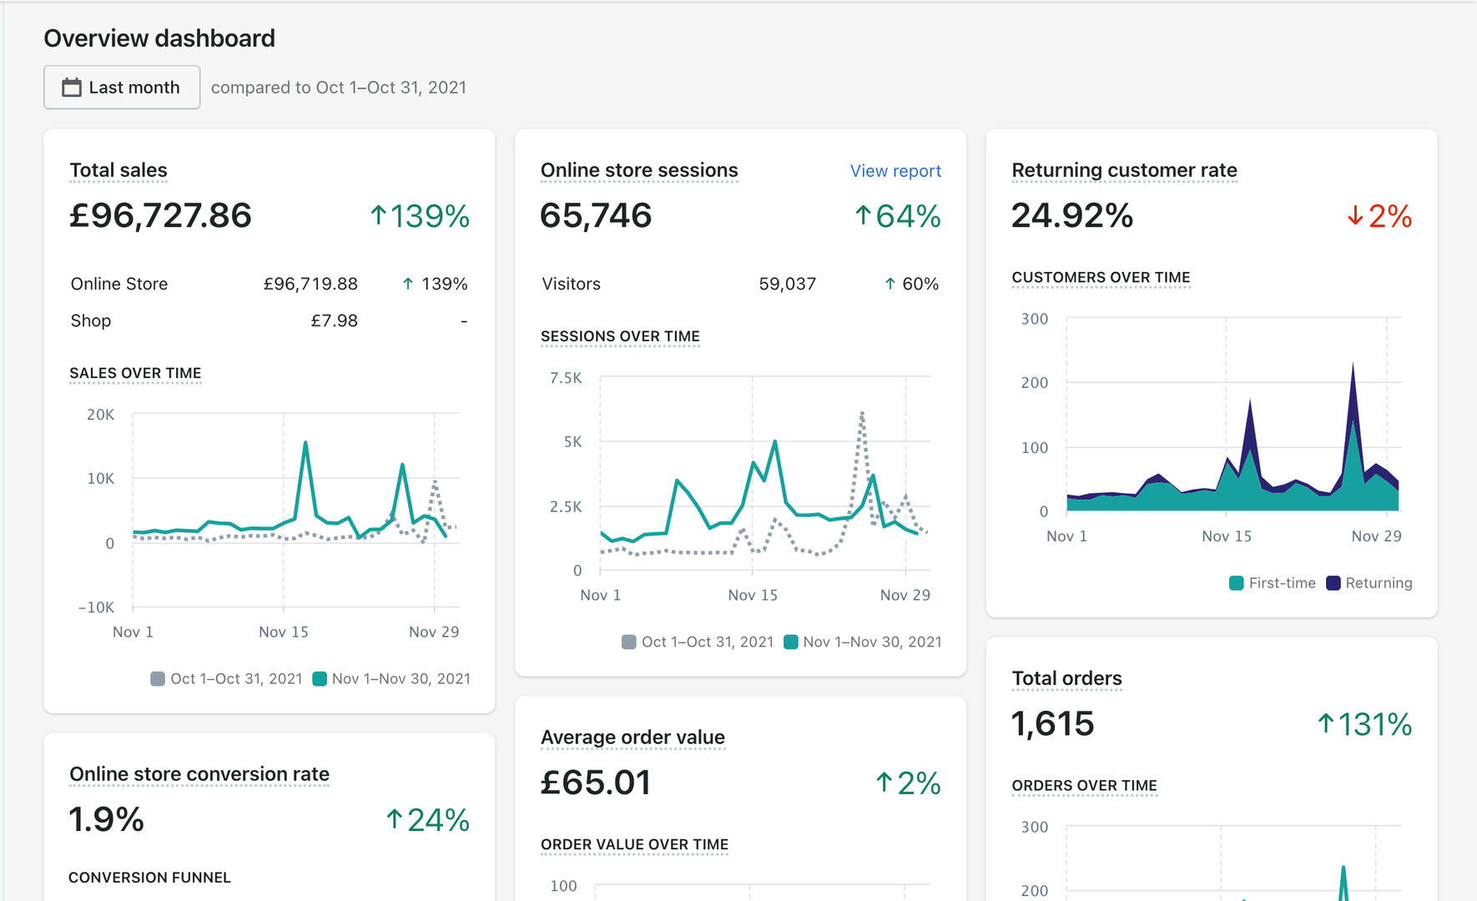
Task: Click the red down arrow beside returning rate 2%
Action: tap(1354, 216)
